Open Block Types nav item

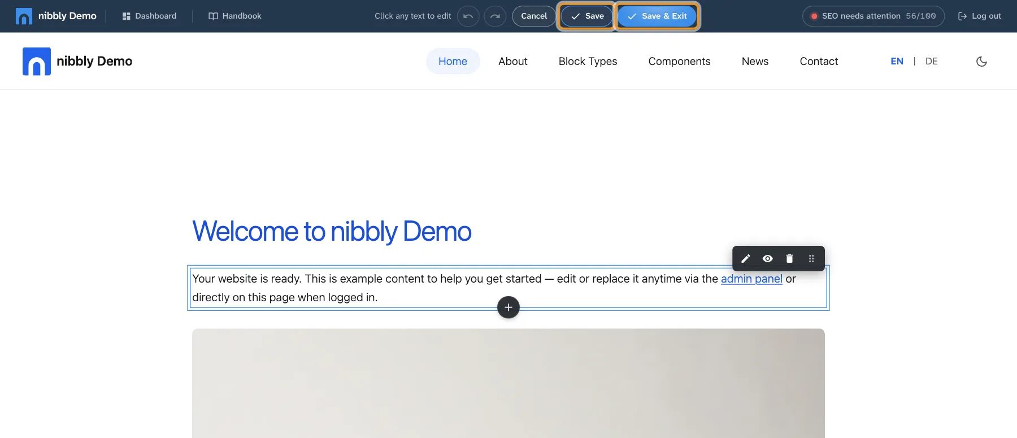[588, 62]
